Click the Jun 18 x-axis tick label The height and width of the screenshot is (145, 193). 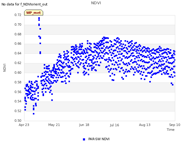(x=84, y=125)
